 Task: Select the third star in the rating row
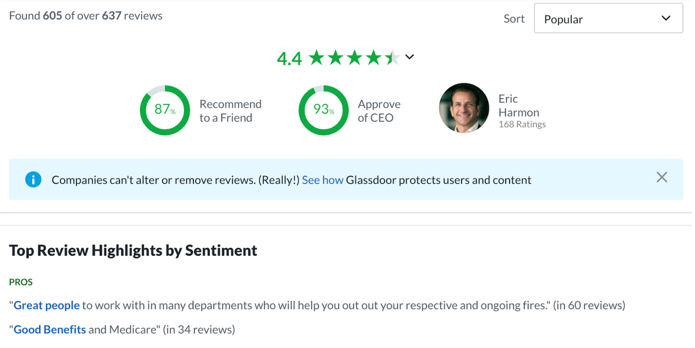[x=354, y=57]
